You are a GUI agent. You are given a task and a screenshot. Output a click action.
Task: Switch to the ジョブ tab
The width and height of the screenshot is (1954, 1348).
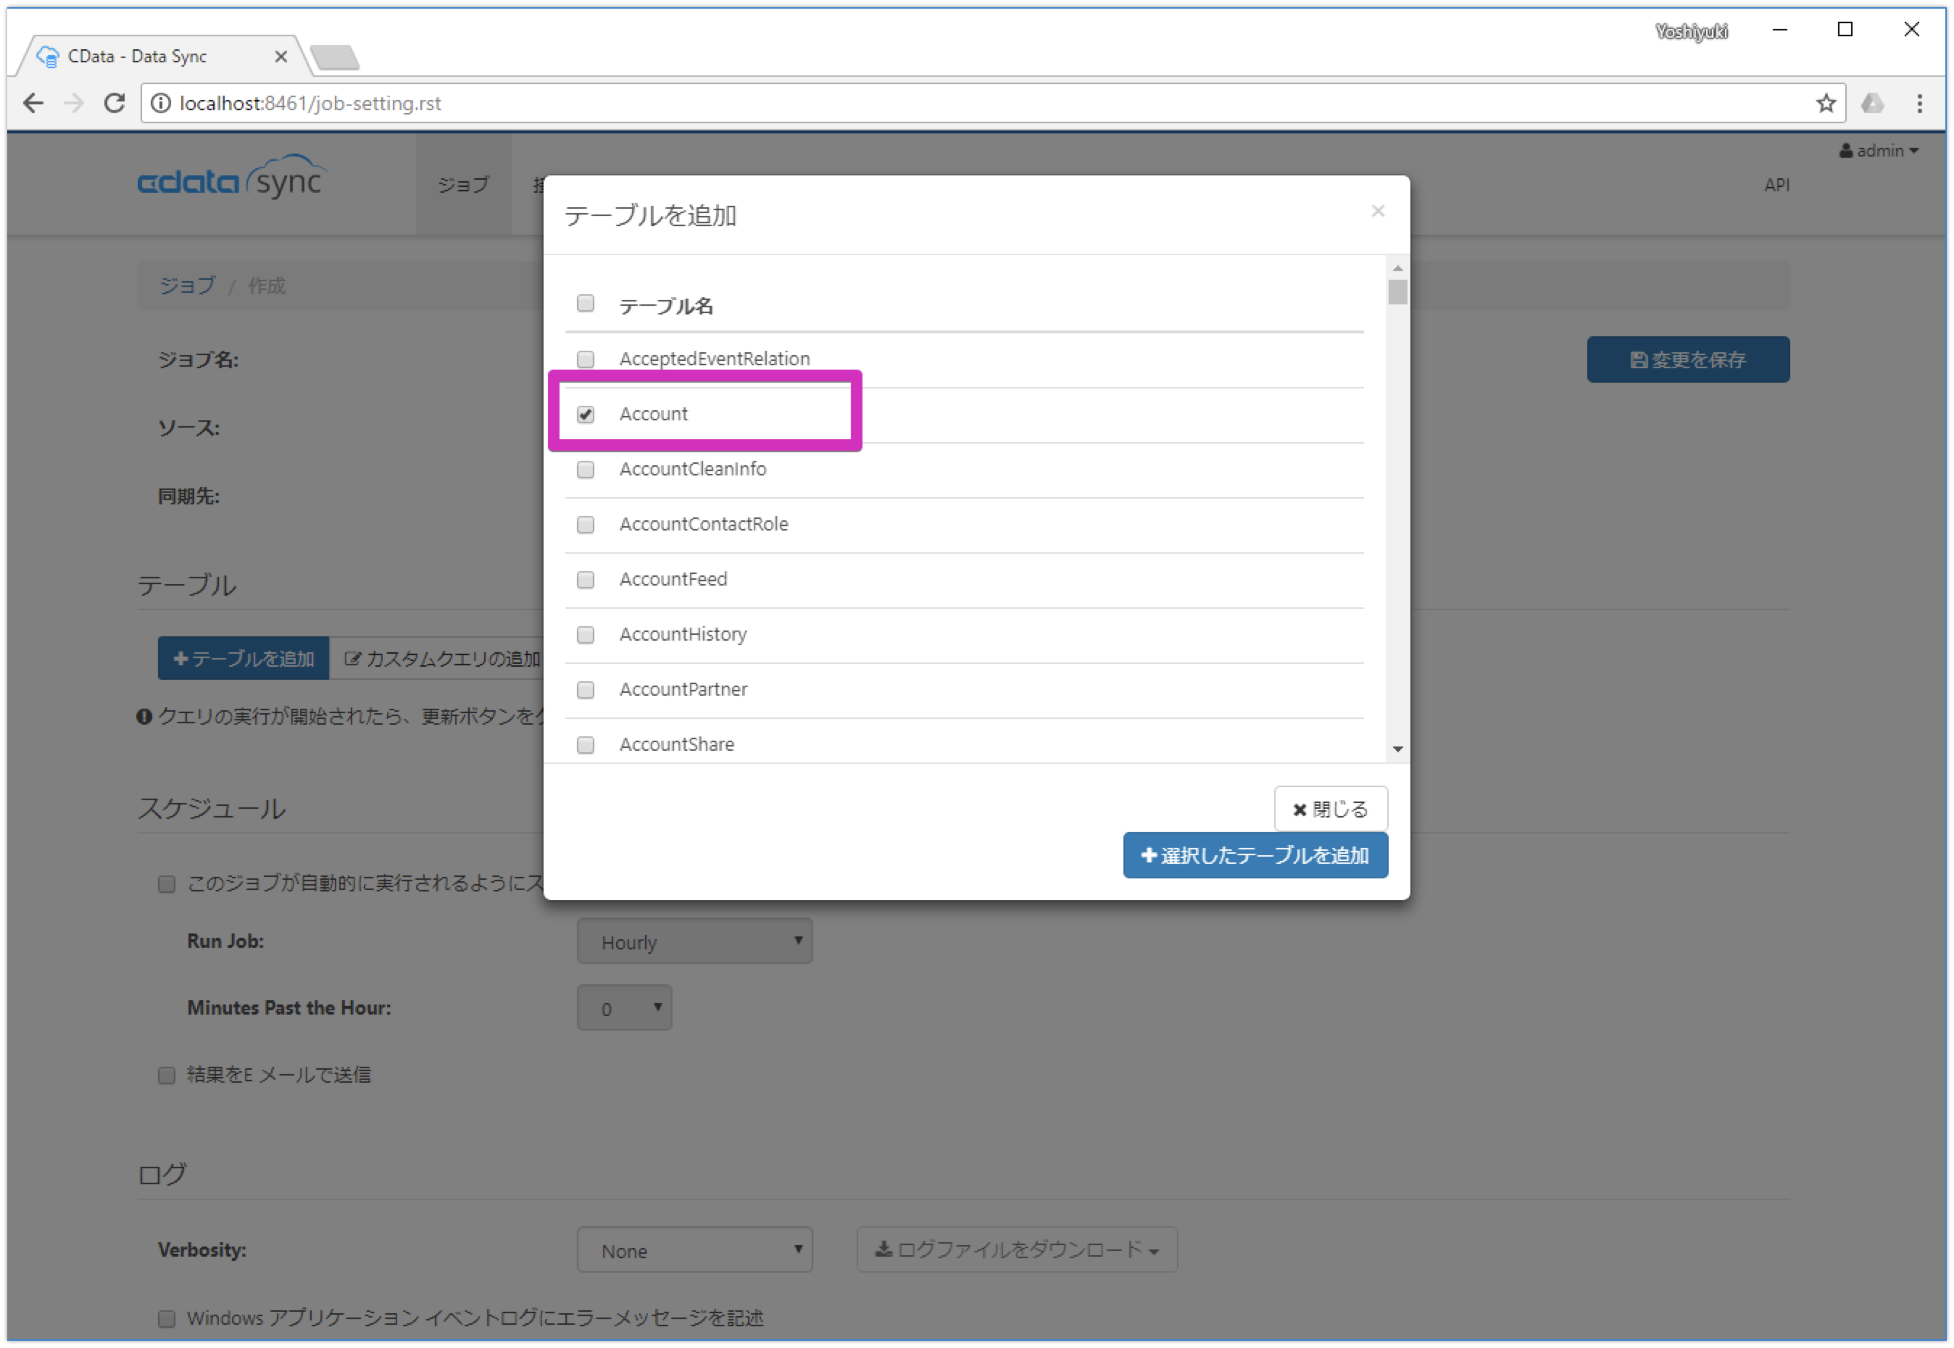pyautogui.click(x=462, y=184)
